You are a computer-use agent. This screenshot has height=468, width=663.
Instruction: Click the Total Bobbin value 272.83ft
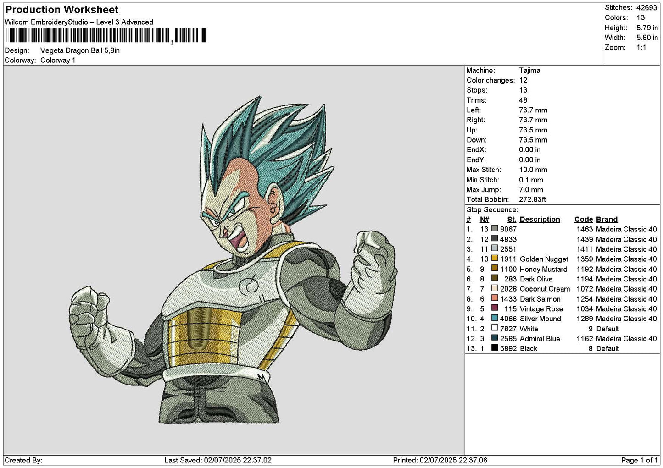(x=533, y=199)
